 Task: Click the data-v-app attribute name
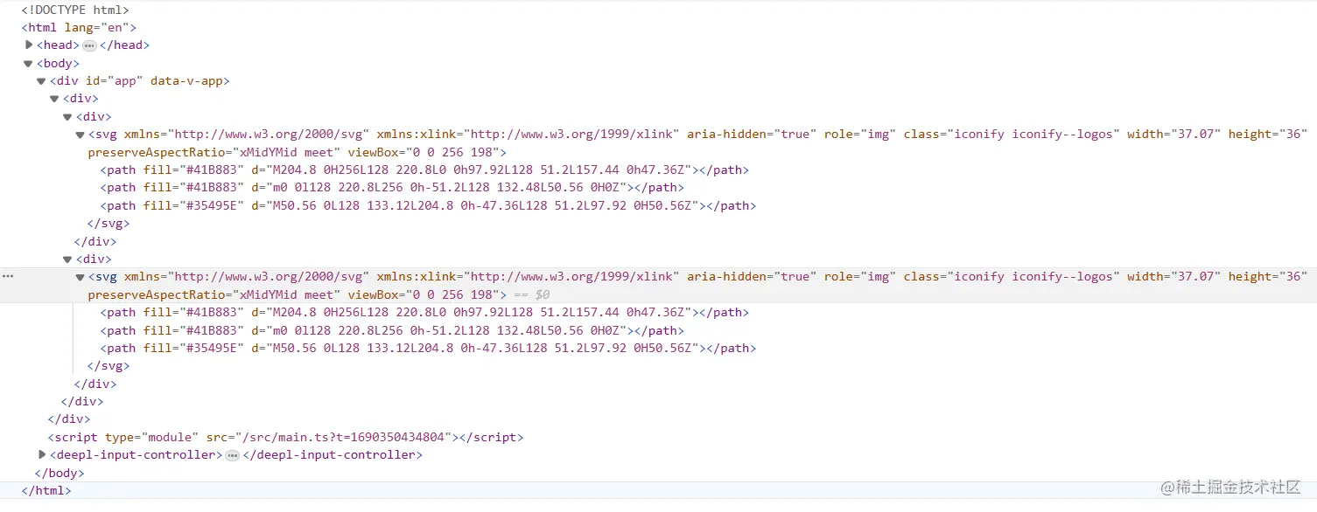click(x=186, y=81)
